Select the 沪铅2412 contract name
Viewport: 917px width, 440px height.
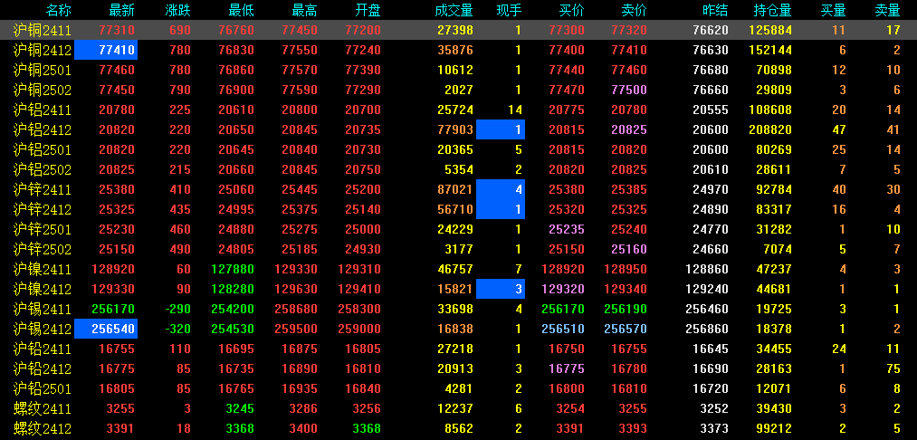43,369
